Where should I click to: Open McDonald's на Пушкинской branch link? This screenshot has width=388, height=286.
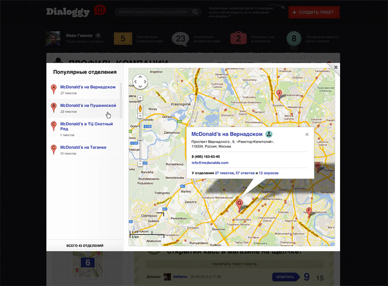point(88,105)
